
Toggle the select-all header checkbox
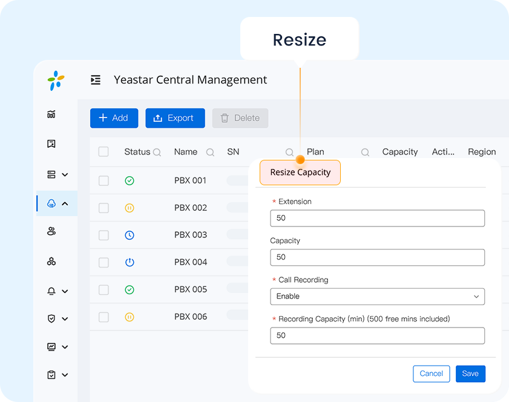(x=103, y=152)
